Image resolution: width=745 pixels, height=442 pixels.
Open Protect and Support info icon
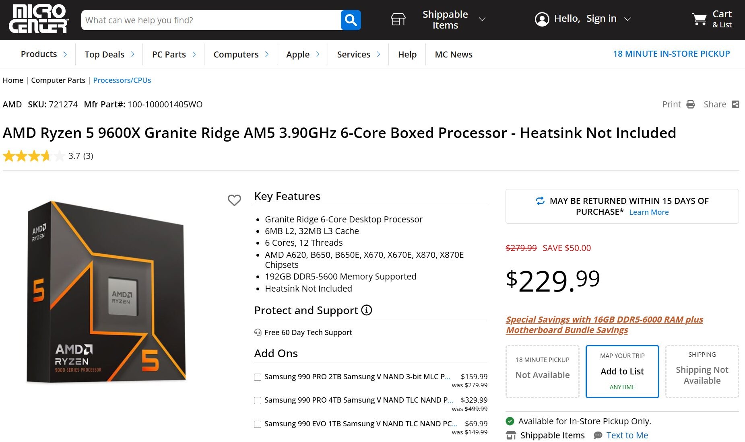pyautogui.click(x=367, y=310)
